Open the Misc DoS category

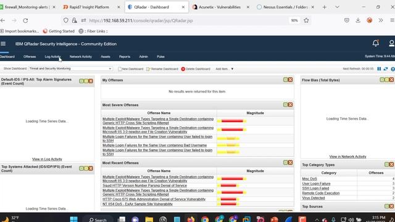coord(309,179)
